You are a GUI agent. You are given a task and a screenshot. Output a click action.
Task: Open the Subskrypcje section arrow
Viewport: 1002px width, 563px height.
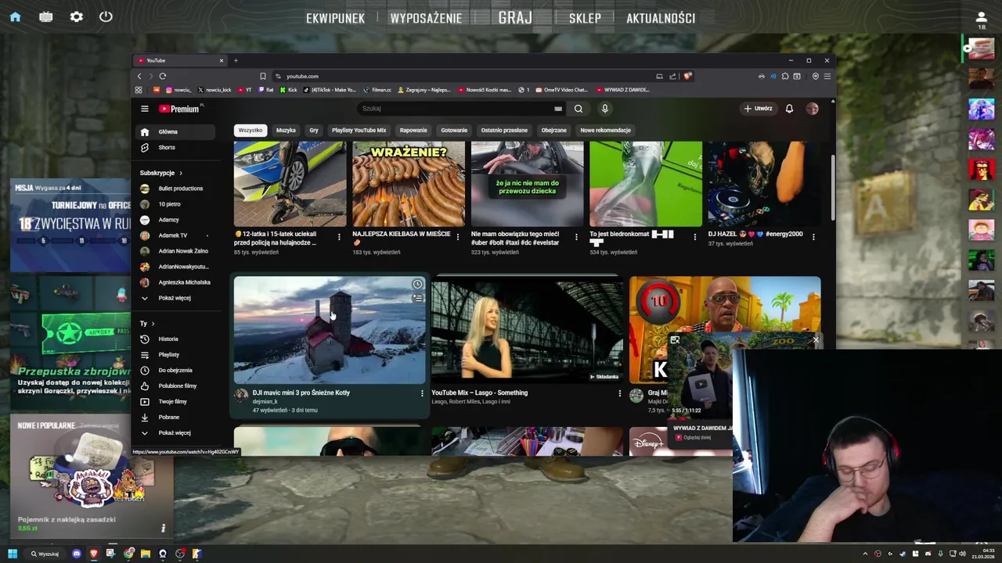(x=181, y=173)
